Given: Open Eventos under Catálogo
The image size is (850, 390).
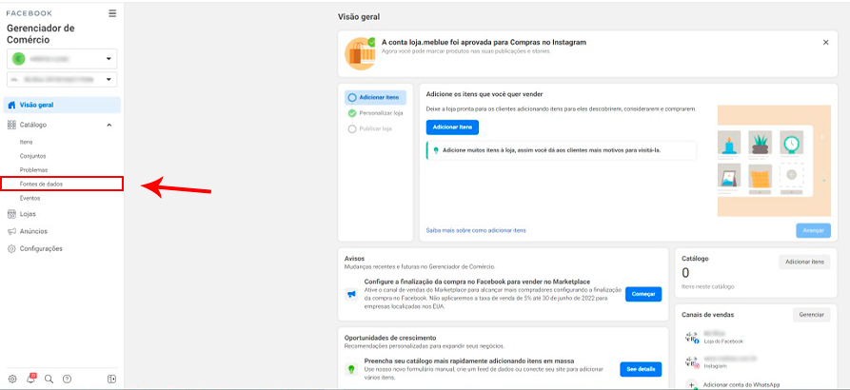Looking at the screenshot, I should (x=30, y=198).
